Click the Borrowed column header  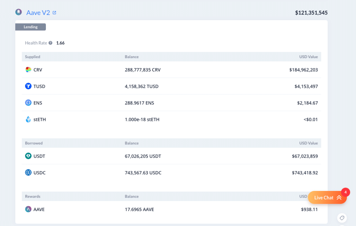coord(34,143)
